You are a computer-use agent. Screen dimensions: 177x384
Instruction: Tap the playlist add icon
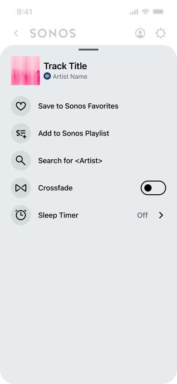21,133
